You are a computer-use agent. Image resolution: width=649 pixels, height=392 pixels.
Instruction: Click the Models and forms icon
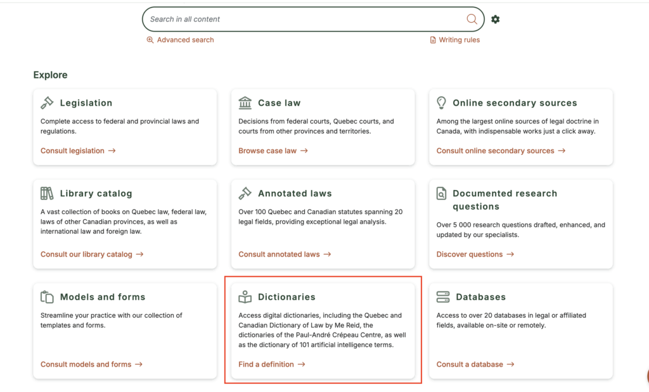coord(48,297)
